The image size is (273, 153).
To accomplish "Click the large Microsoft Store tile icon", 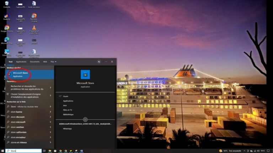I will tap(85, 74).
